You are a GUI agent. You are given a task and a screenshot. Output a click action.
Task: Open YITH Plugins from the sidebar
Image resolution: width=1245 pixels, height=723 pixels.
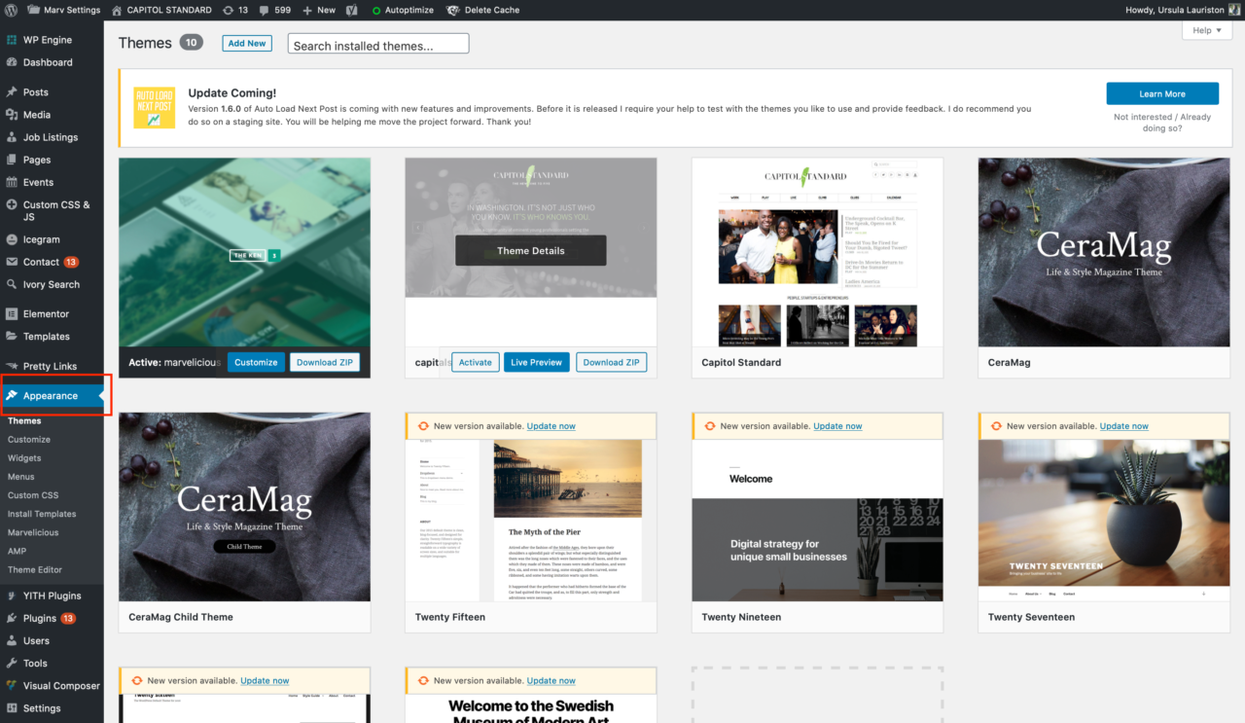pos(11,595)
